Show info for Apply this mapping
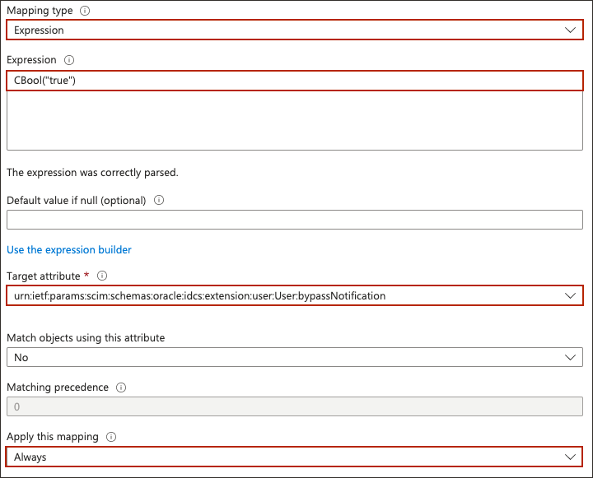593x478 pixels. (112, 437)
